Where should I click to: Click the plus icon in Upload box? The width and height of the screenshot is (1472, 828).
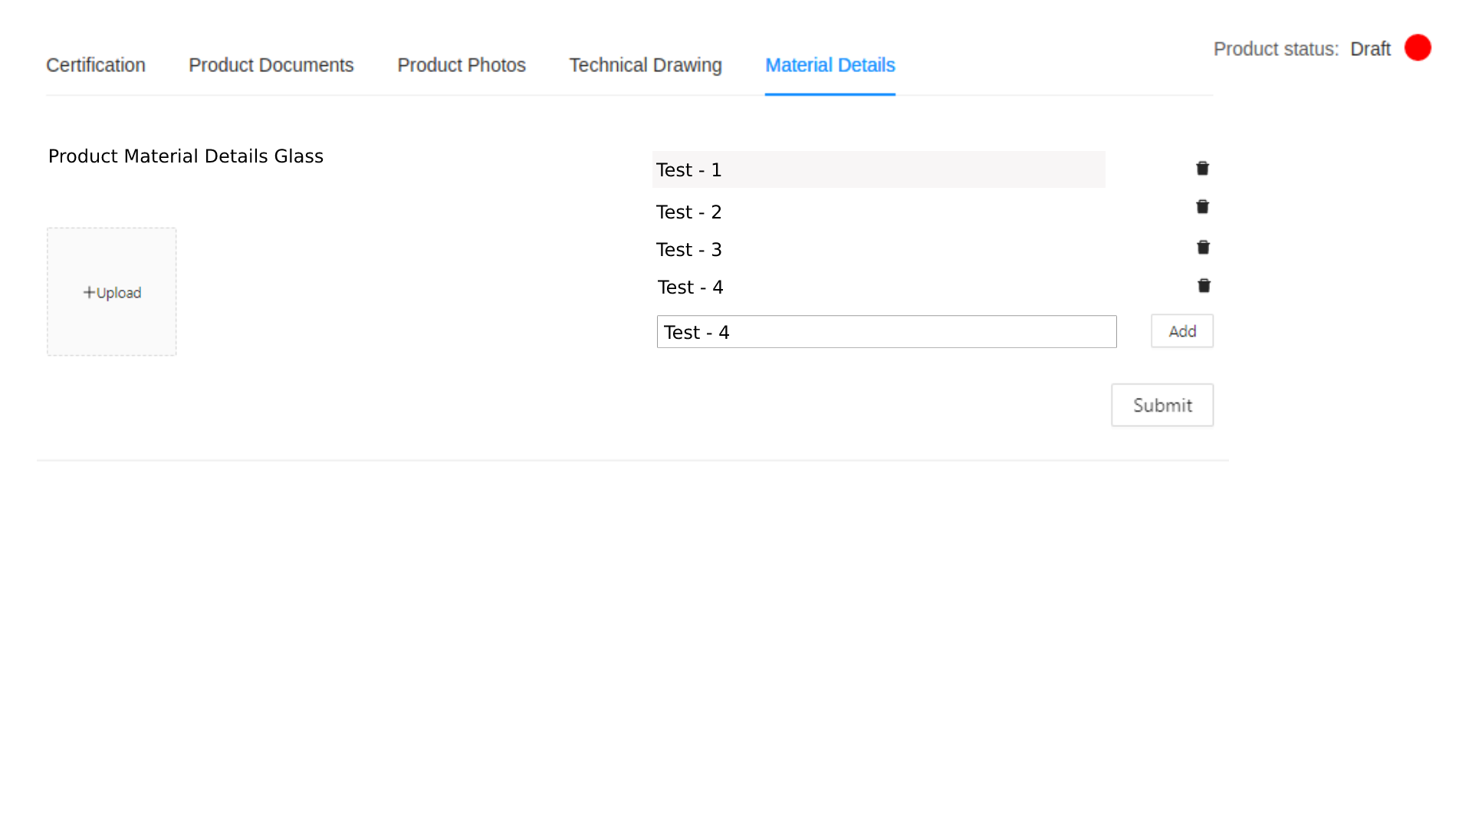click(89, 292)
